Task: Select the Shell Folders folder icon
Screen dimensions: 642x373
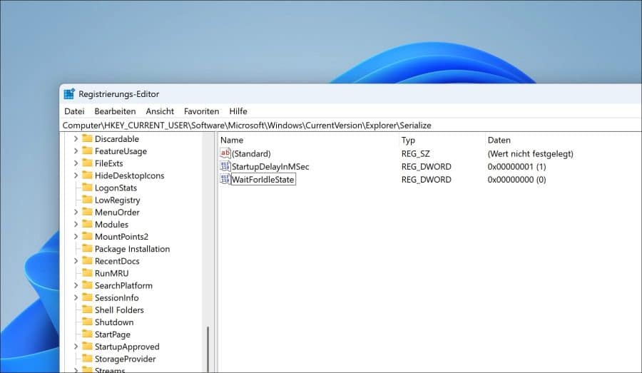Action: tap(87, 310)
